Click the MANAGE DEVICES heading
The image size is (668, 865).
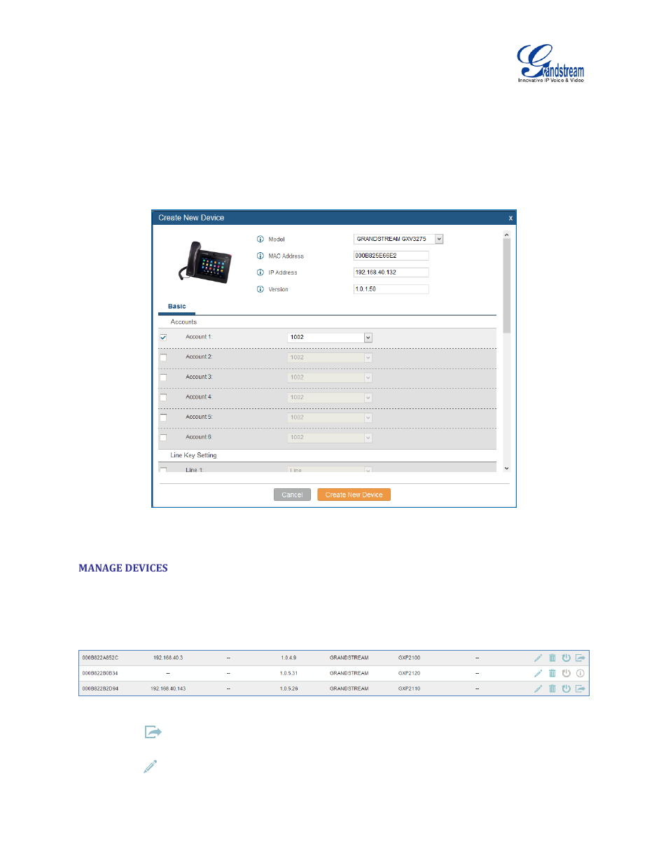[123, 568]
